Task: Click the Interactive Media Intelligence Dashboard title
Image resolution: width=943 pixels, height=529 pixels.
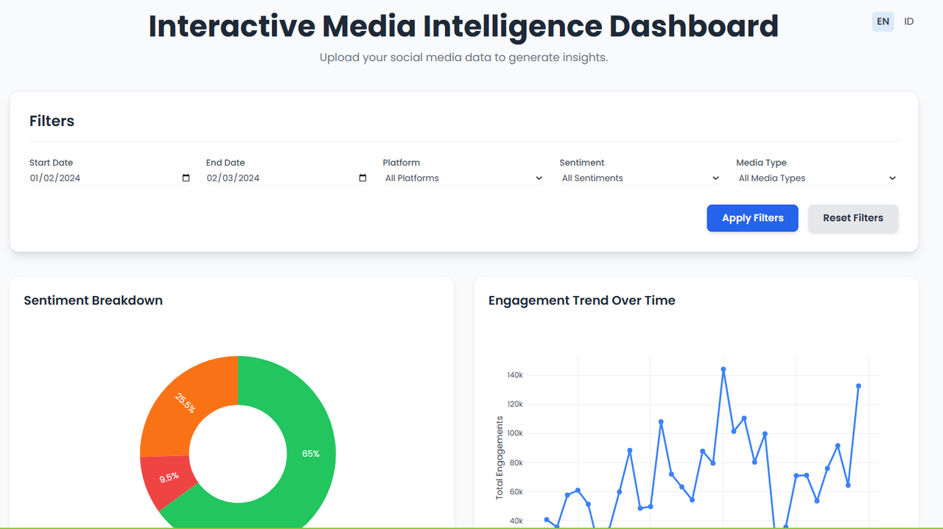Action: 463,27
